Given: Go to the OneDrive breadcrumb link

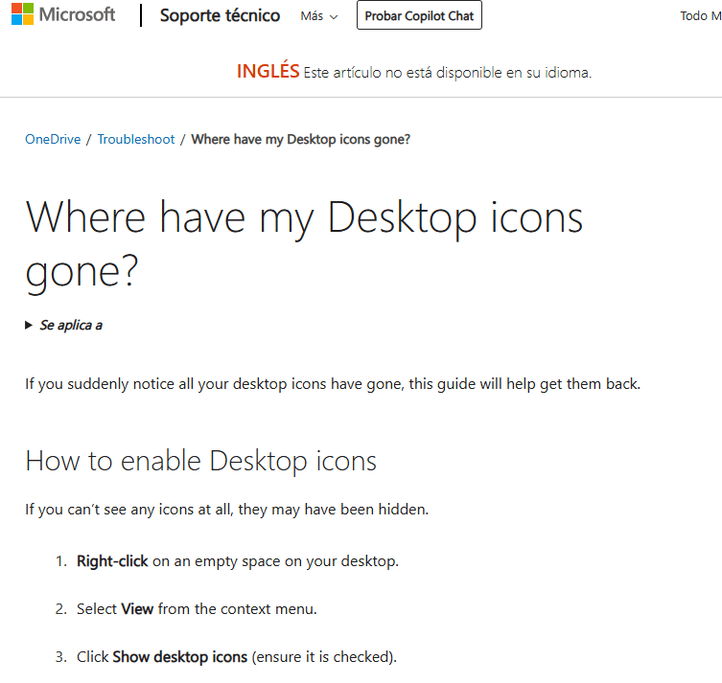Looking at the screenshot, I should 52,139.
